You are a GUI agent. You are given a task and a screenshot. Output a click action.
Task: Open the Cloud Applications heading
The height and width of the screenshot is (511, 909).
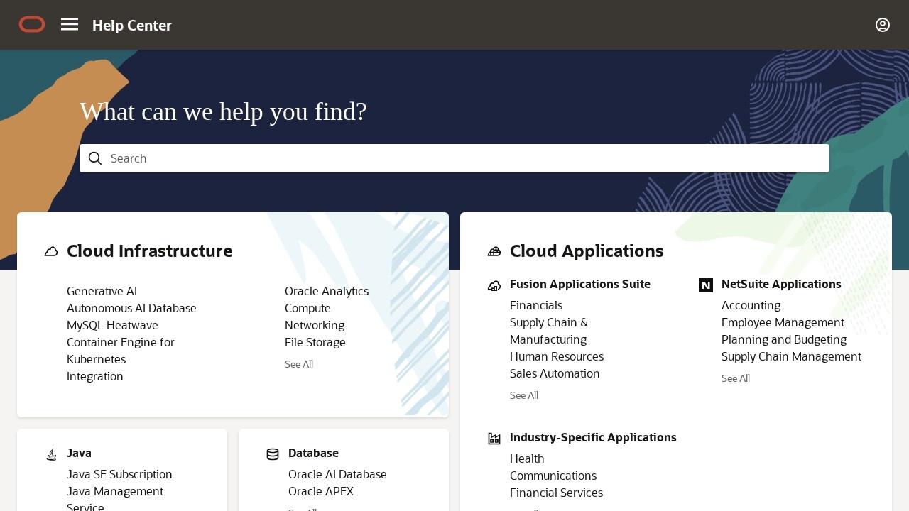[x=587, y=251]
